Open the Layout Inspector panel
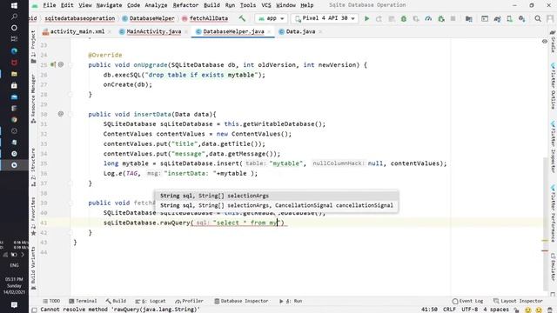The image size is (557, 313). pyautogui.click(x=519, y=301)
